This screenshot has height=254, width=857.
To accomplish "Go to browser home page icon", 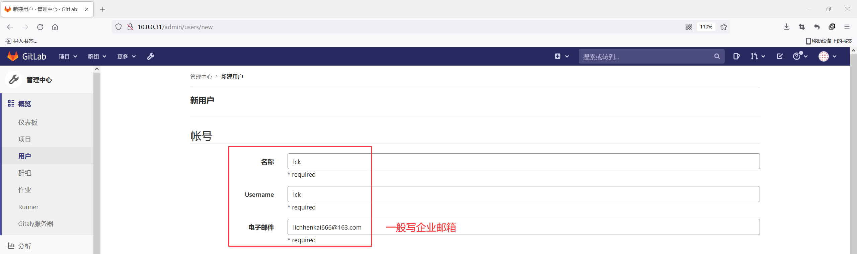I will click(x=55, y=27).
